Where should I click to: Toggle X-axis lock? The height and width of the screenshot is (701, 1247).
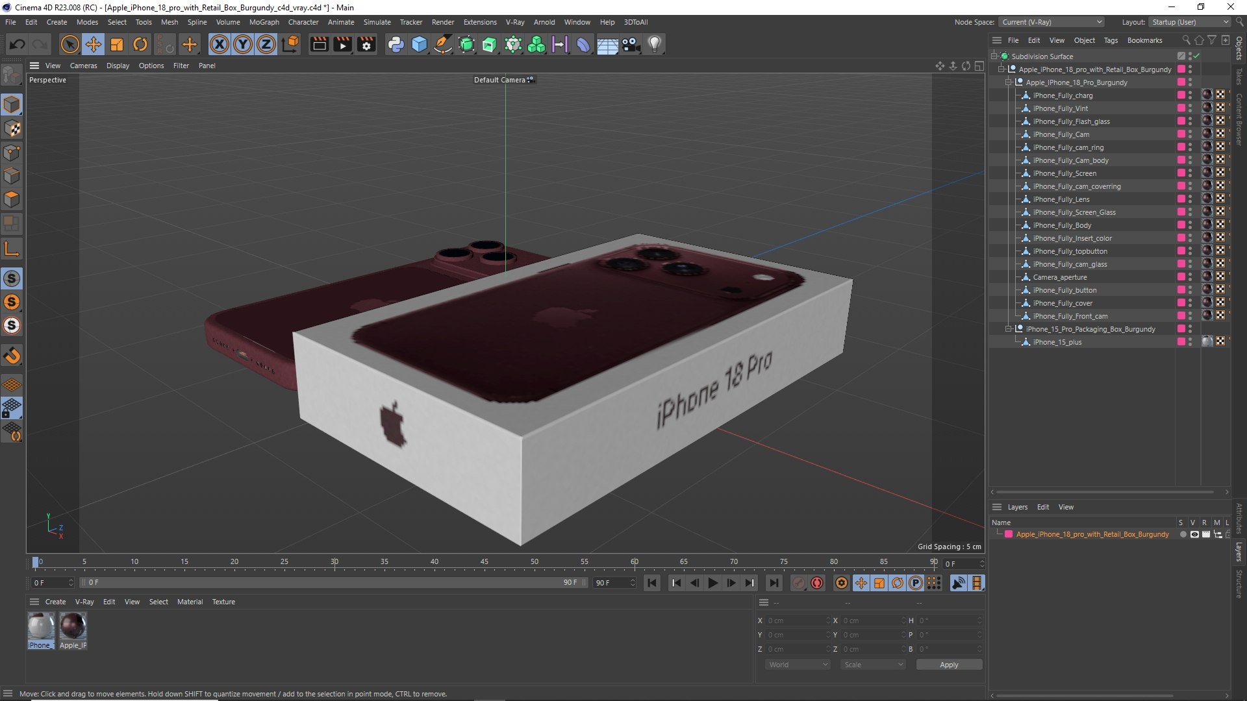(220, 44)
